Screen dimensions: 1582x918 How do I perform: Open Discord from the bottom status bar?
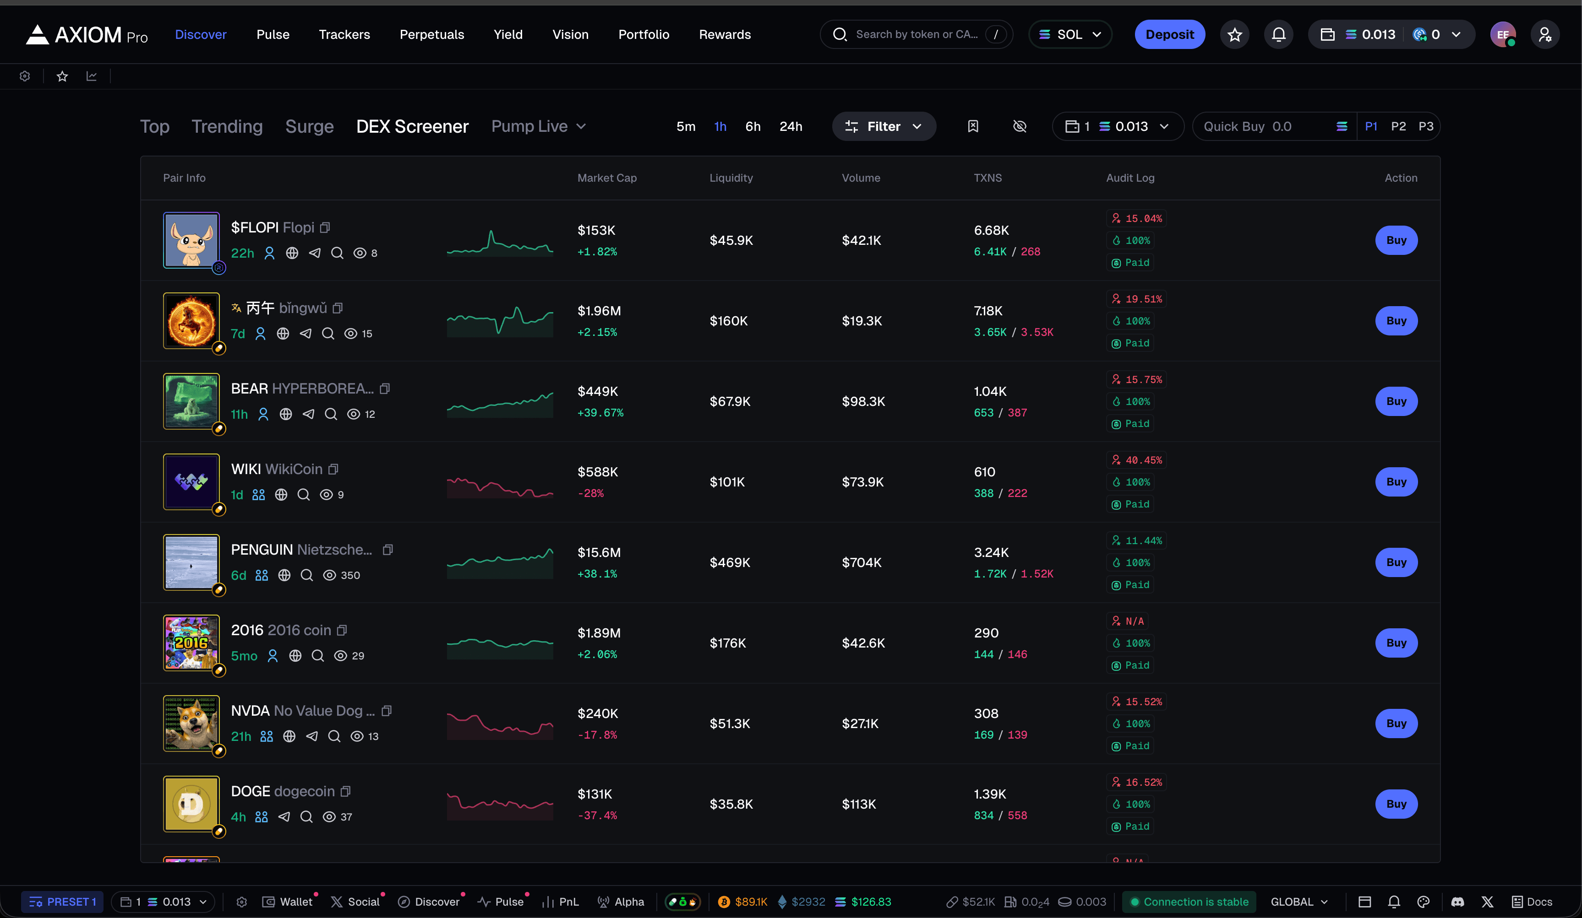1458,902
